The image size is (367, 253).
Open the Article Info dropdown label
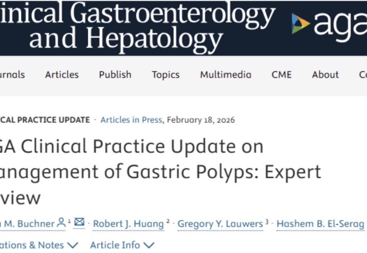115,245
